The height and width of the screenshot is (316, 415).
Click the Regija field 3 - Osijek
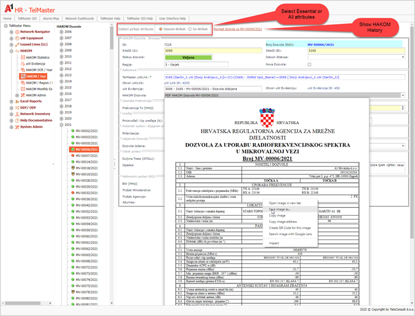tap(196, 64)
